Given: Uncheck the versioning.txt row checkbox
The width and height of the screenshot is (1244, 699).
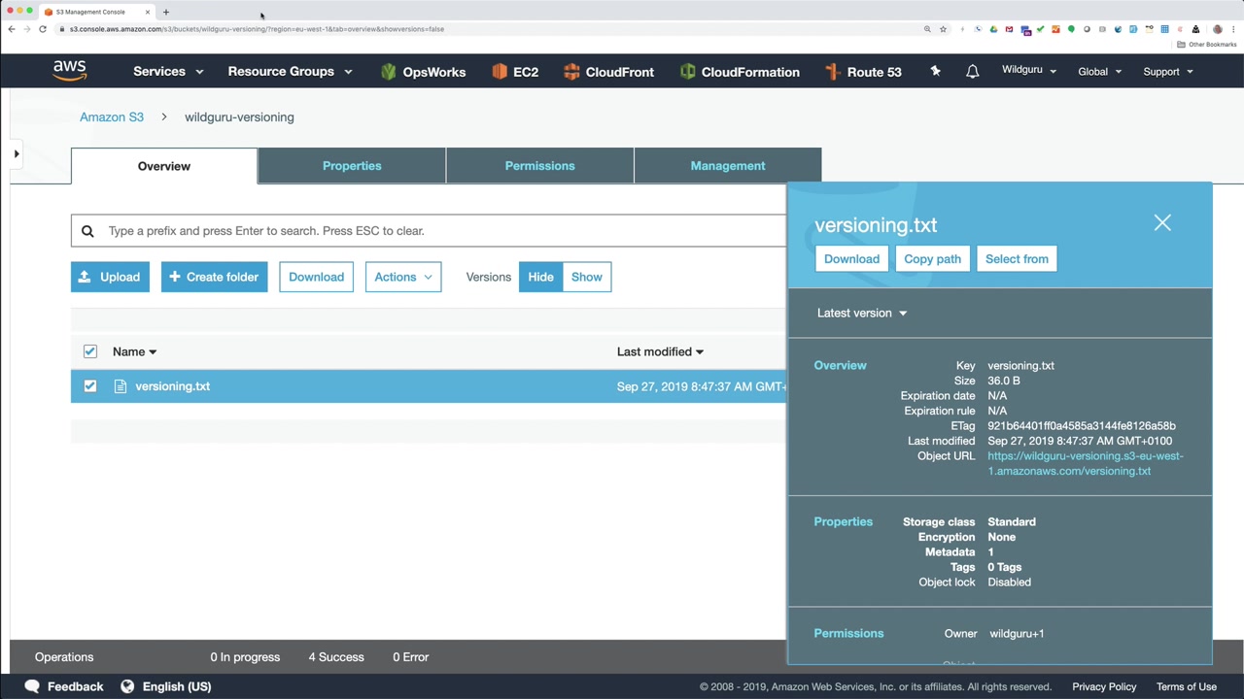Looking at the screenshot, I should (90, 386).
